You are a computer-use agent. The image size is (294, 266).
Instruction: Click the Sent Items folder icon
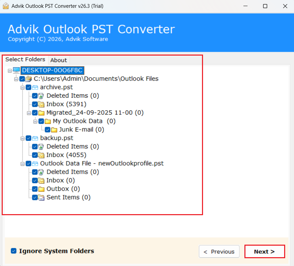[x=41, y=198]
